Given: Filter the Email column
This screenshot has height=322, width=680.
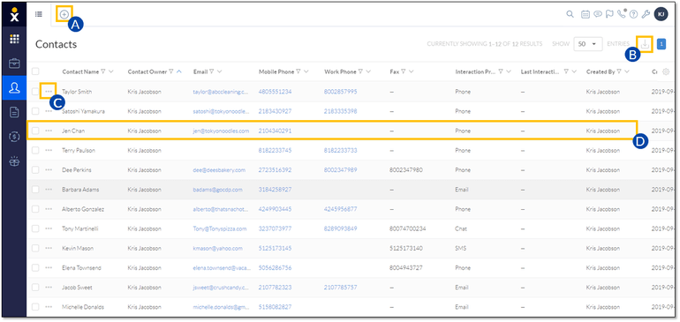Looking at the screenshot, I should (212, 72).
